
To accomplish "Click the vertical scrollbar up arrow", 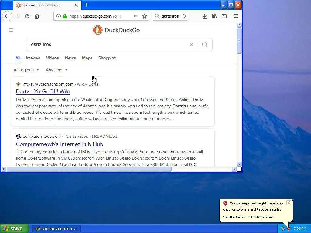I will (239, 25).
